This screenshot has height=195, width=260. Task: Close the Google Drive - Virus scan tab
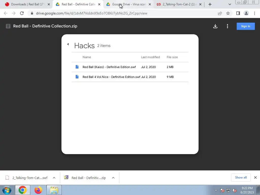click(150, 5)
